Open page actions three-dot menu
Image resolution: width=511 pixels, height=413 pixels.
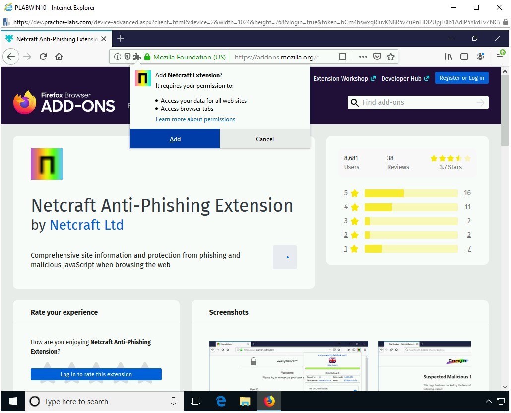click(363, 57)
